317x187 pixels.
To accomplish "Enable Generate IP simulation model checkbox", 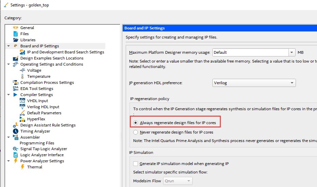I will click(136, 164).
